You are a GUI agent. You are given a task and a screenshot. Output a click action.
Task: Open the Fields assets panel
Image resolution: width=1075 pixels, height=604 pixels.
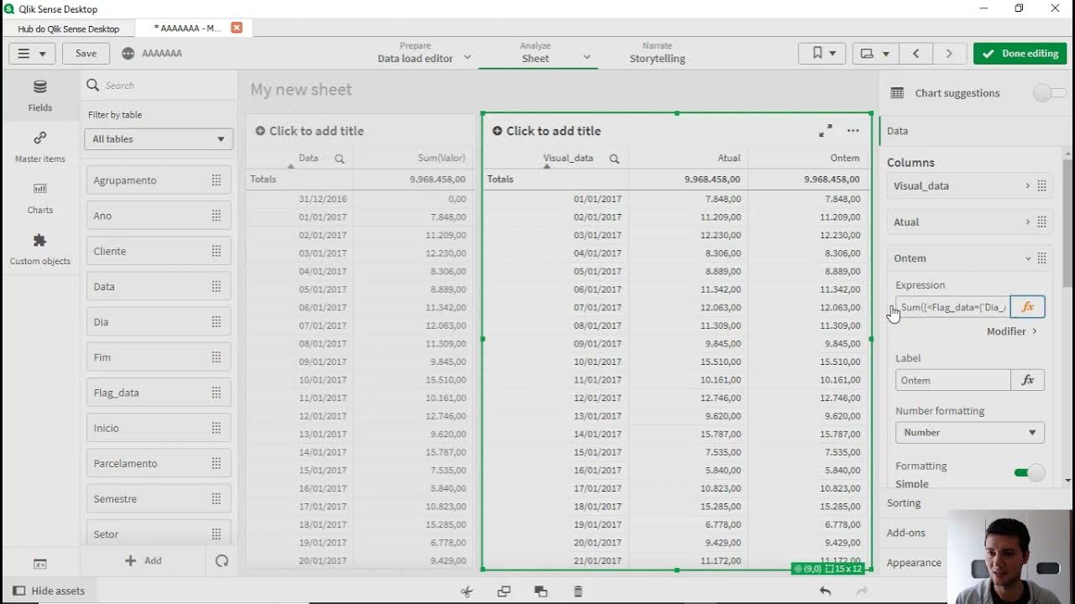click(39, 95)
